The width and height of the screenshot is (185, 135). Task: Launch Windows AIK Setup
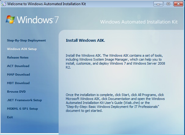tap(22, 49)
